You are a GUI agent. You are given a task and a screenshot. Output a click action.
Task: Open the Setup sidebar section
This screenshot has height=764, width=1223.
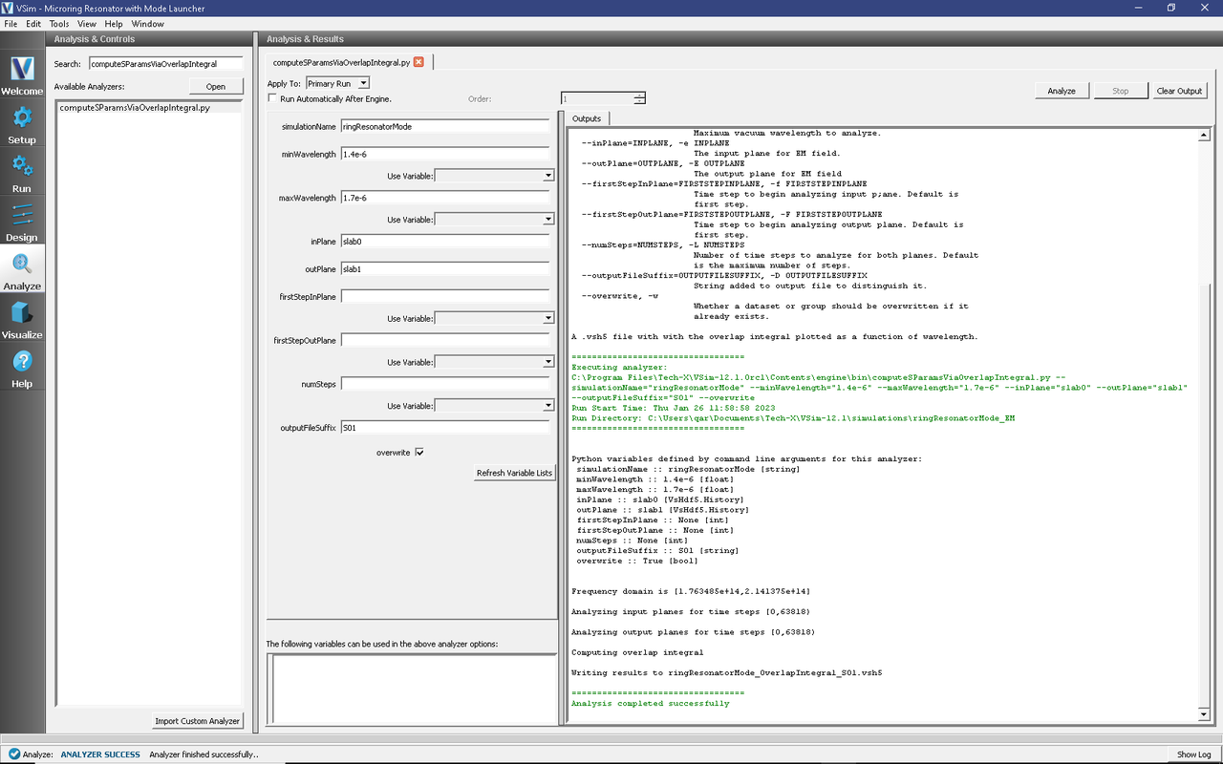click(22, 124)
